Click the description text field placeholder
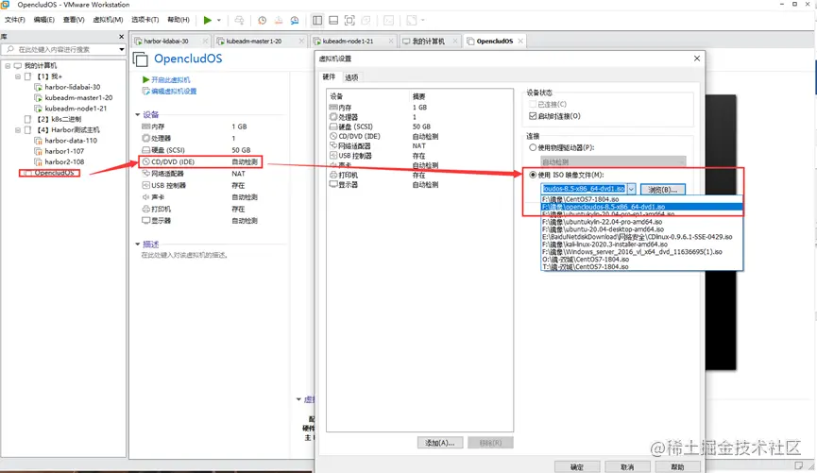 pos(184,255)
